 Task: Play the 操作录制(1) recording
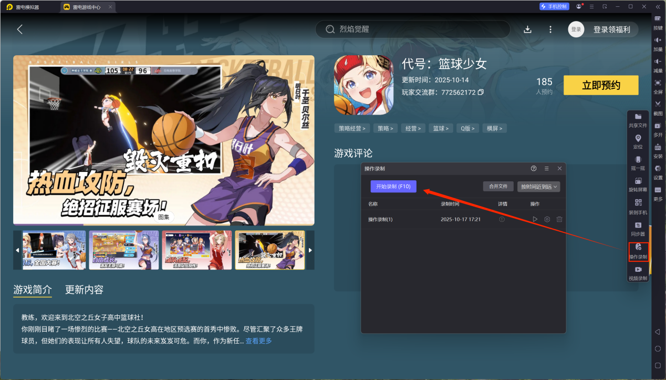(x=535, y=219)
